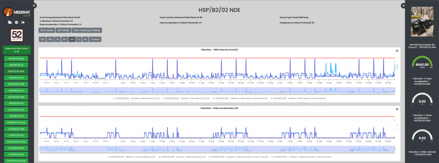
Task: Open asset CSP/B2/03 DE
Action: pyautogui.click(x=16, y=154)
